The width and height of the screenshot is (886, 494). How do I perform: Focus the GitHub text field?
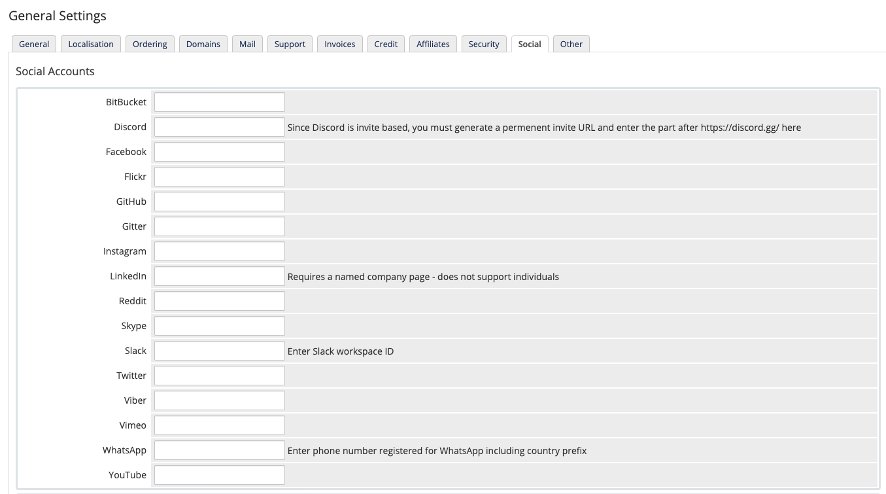[220, 202]
